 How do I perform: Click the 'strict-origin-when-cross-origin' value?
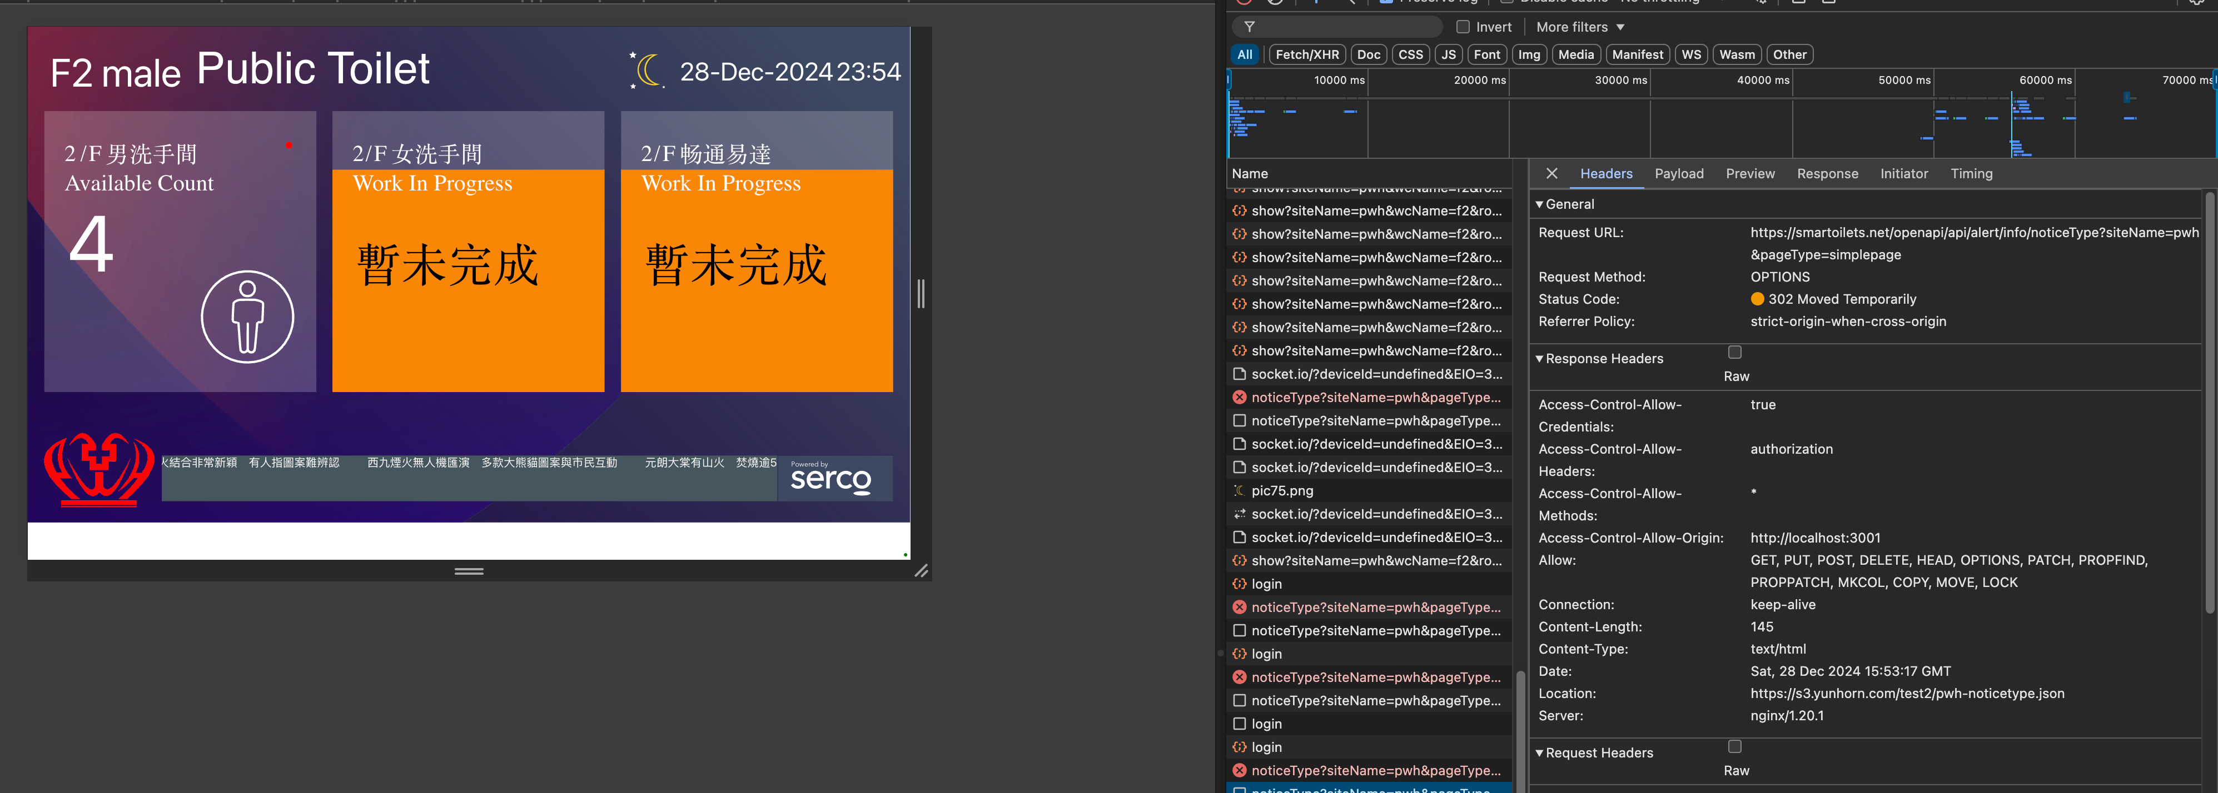tap(1848, 322)
